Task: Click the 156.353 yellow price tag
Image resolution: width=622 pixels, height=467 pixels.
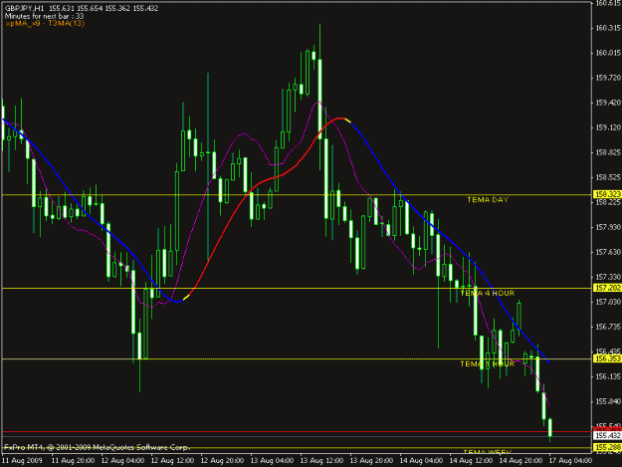Action: point(607,358)
